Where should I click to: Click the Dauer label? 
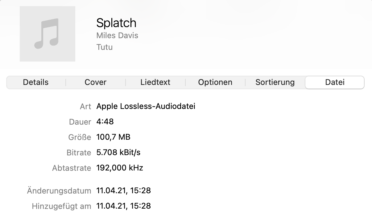(x=80, y=122)
